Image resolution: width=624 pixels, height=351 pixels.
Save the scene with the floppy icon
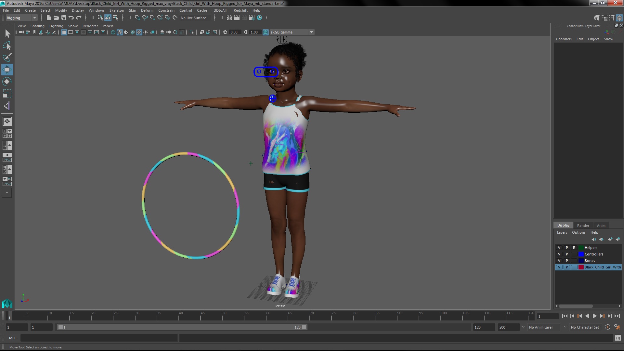point(64,18)
